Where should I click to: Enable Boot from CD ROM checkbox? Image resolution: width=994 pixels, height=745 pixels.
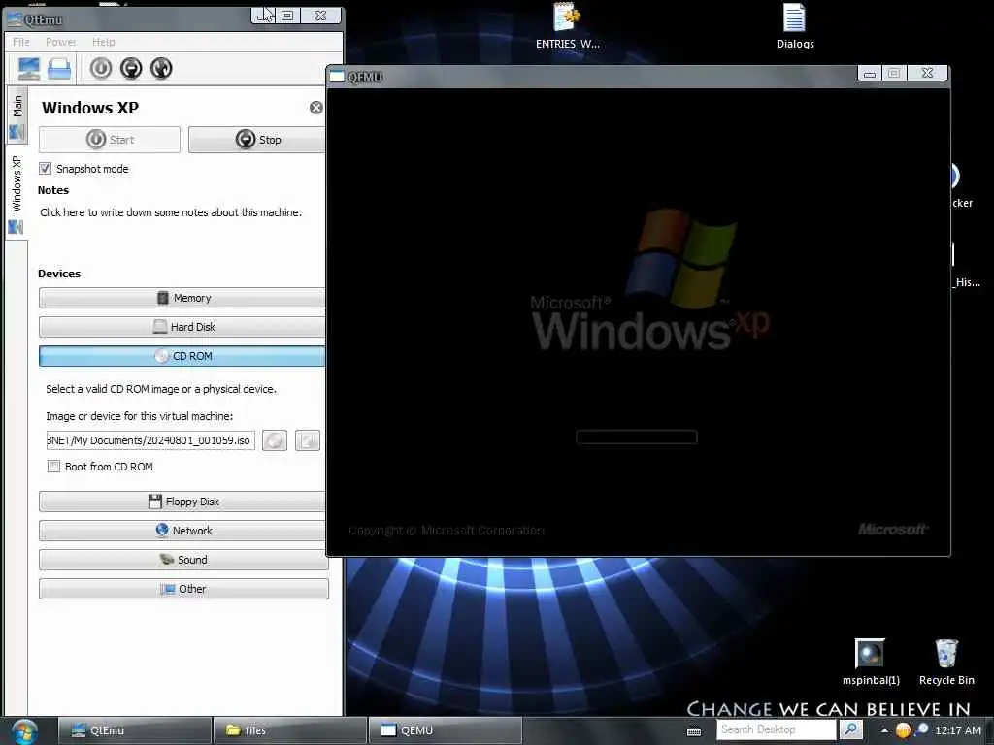tap(53, 467)
